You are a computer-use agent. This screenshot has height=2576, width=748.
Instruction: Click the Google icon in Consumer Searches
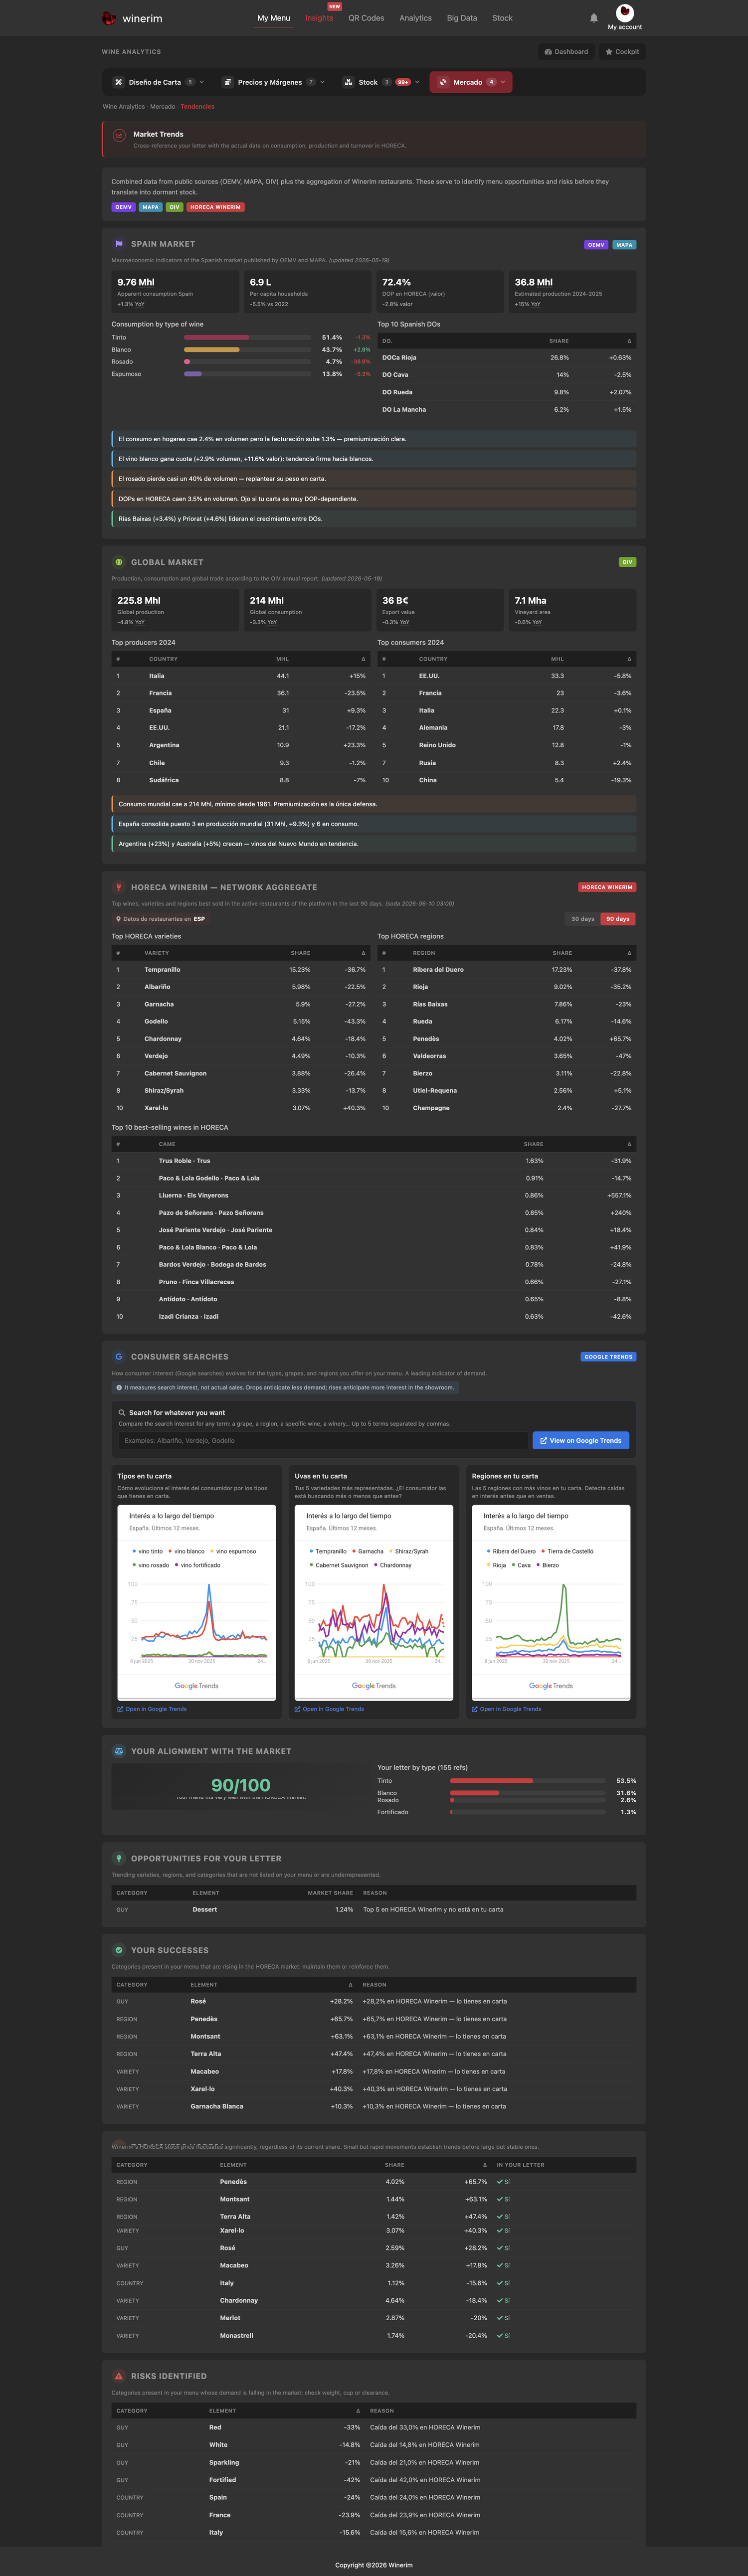coord(119,1357)
